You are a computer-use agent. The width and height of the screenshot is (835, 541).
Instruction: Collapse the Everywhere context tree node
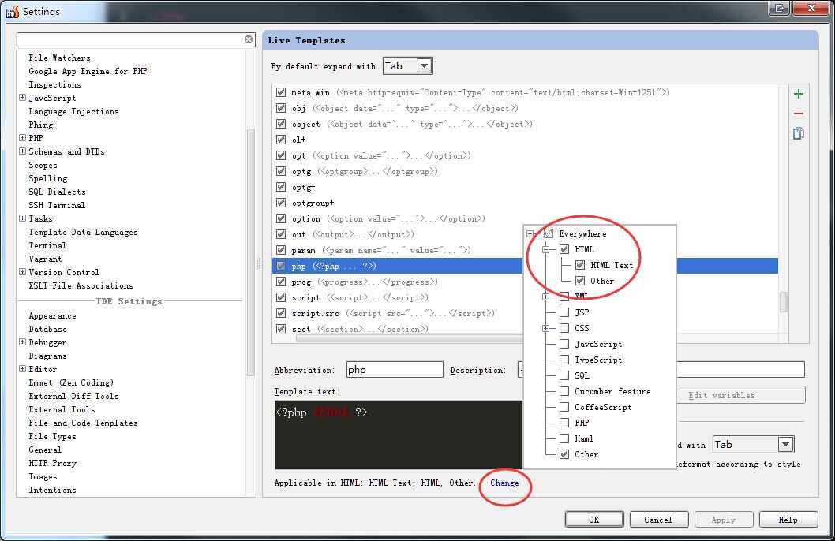[530, 233]
